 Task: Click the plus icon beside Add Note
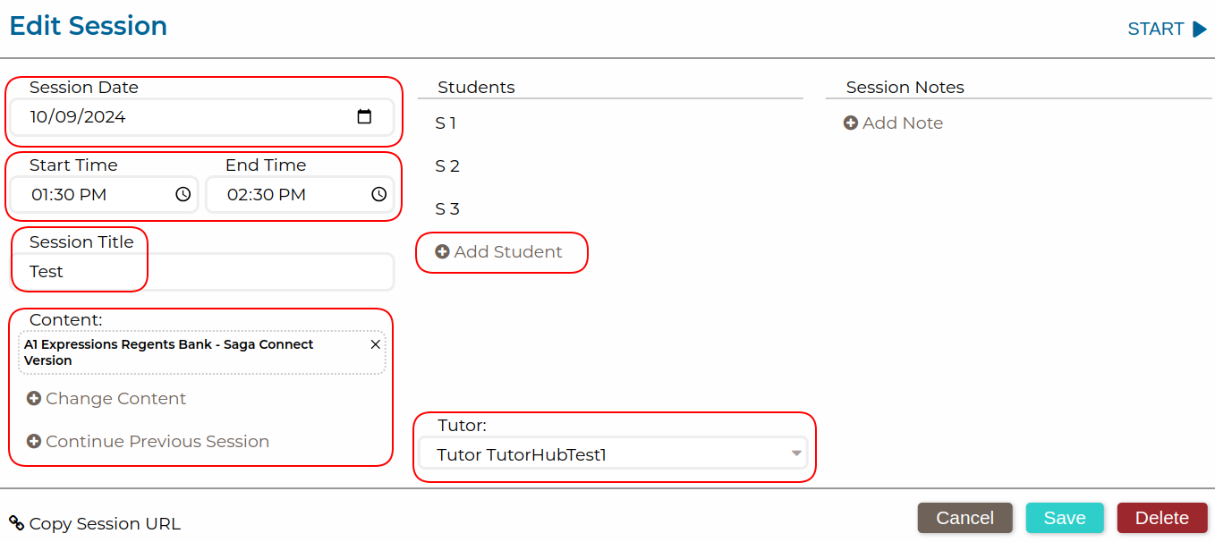pyautogui.click(x=851, y=123)
